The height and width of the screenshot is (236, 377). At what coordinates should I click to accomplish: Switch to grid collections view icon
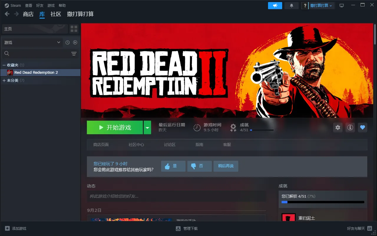click(74, 29)
